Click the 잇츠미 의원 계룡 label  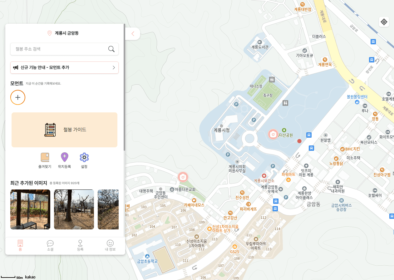point(306,173)
